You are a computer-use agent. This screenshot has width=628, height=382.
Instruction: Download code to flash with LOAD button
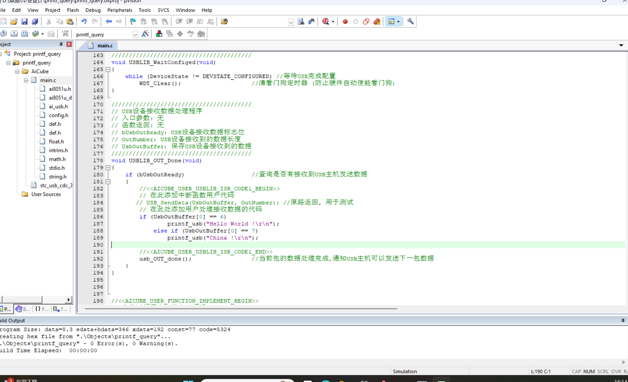coord(65,33)
